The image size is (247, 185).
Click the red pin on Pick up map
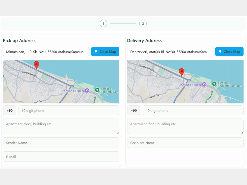(36, 65)
